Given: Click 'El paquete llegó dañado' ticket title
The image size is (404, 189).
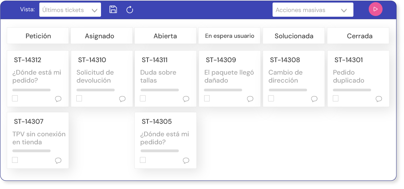Looking at the screenshot, I should coord(229,76).
